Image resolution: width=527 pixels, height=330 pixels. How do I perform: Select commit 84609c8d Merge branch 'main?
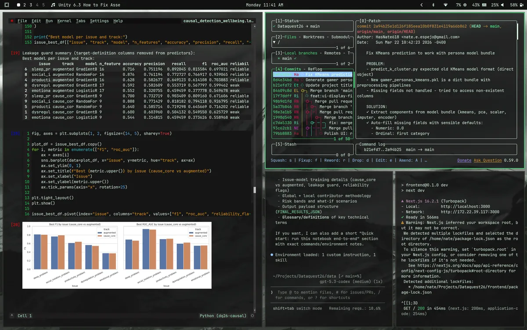tap(312, 91)
